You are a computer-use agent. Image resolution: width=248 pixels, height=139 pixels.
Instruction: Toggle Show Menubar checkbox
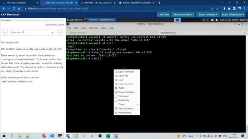point(116,92)
